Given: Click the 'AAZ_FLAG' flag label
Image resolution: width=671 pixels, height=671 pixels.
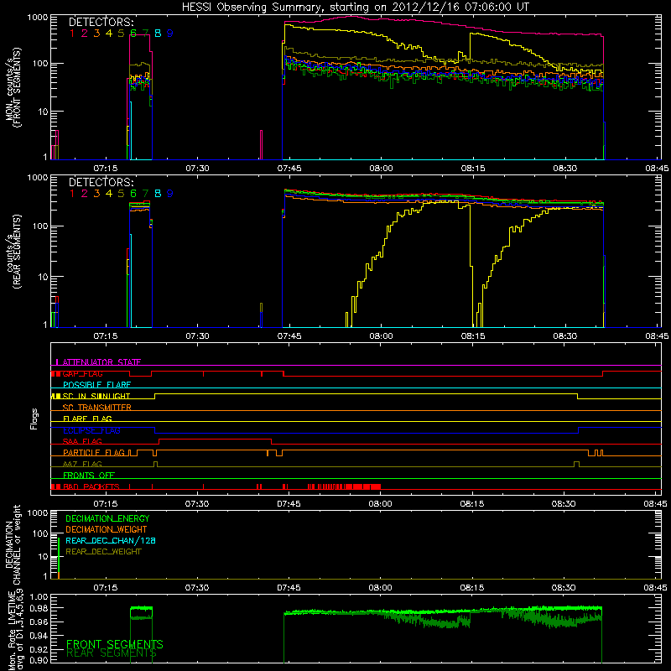Looking at the screenshot, I should 82,465.
